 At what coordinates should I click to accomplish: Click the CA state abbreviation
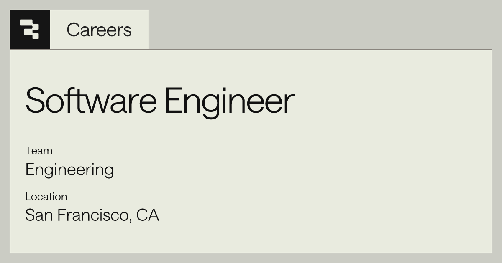tap(148, 215)
